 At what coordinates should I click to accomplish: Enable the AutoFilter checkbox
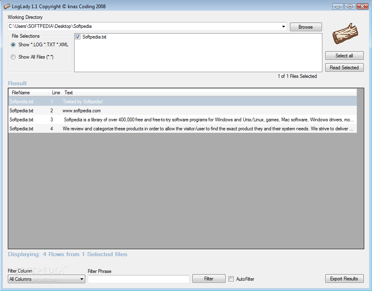pyautogui.click(x=231, y=279)
